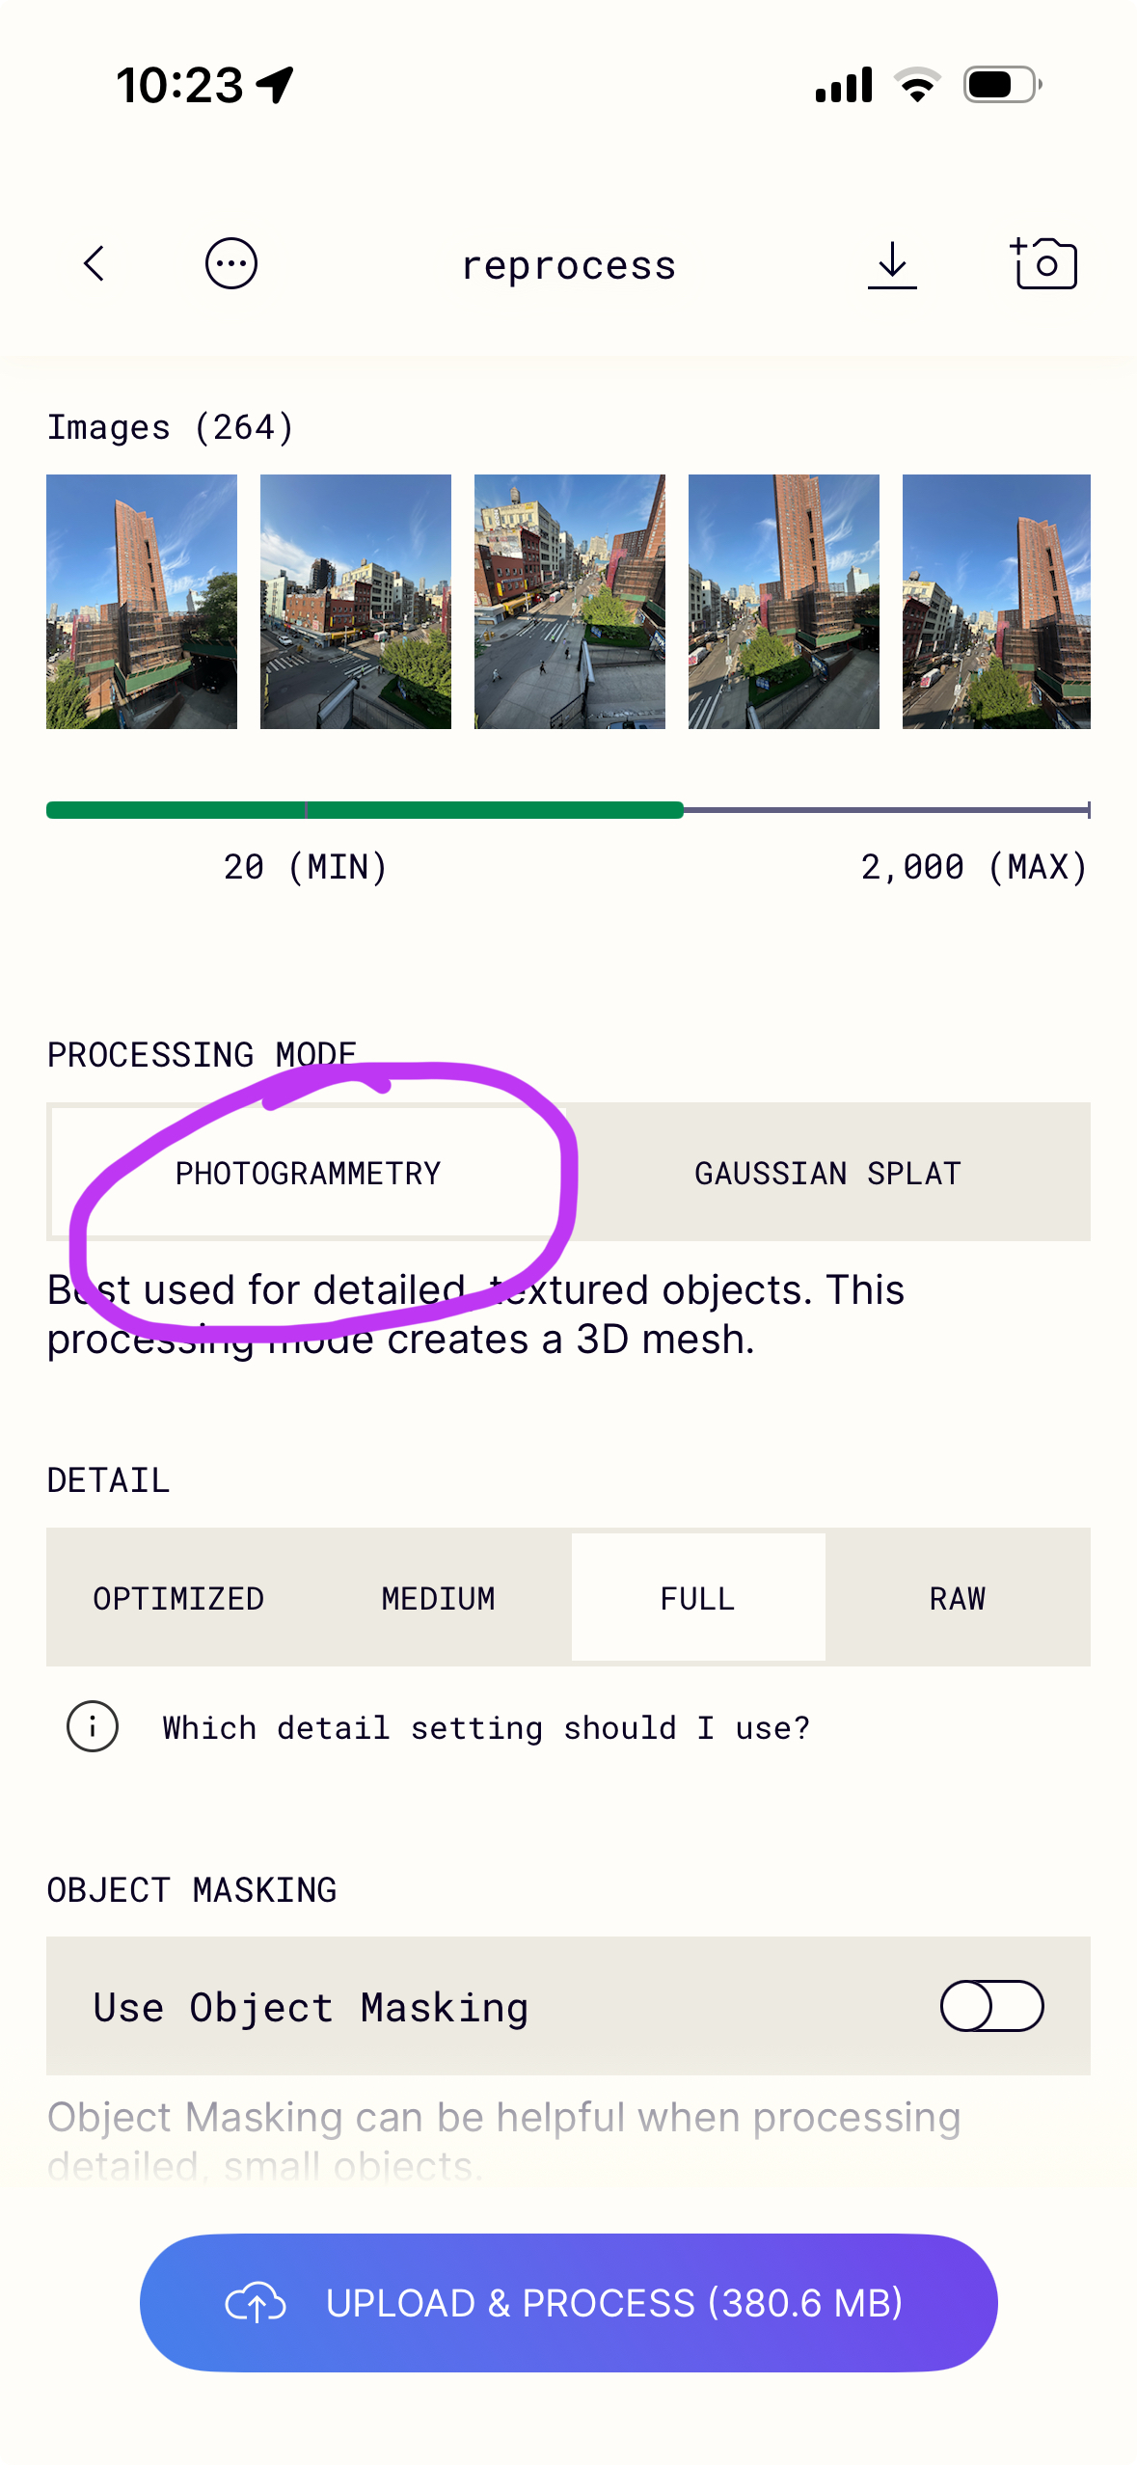Click the green image count progress bar
This screenshot has width=1137, height=2465.
coord(365,810)
